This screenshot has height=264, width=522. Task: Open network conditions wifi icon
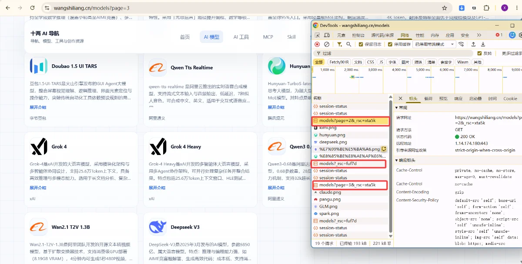[461, 44]
